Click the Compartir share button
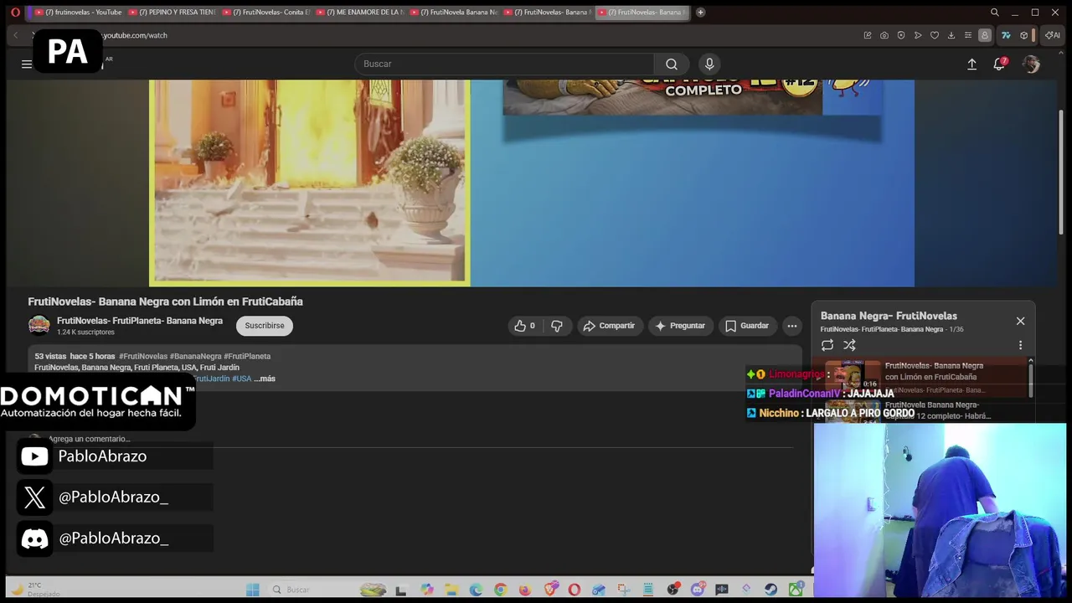1072x603 pixels. coord(609,326)
